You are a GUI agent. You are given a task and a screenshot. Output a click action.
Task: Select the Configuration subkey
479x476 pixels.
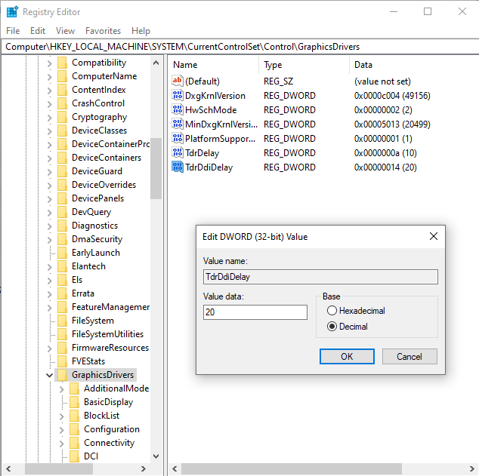[x=112, y=429]
